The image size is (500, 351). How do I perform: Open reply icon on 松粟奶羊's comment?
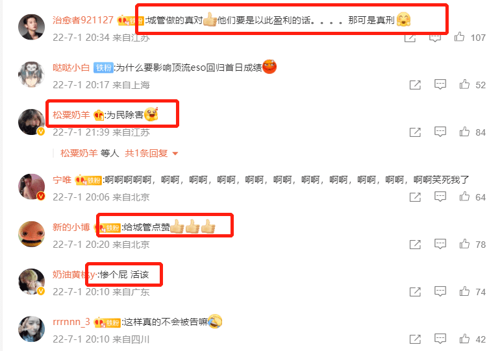pyautogui.click(x=440, y=132)
